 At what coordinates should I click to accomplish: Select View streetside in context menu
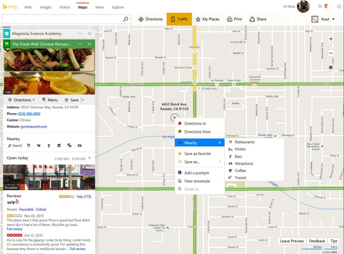tap(200, 181)
